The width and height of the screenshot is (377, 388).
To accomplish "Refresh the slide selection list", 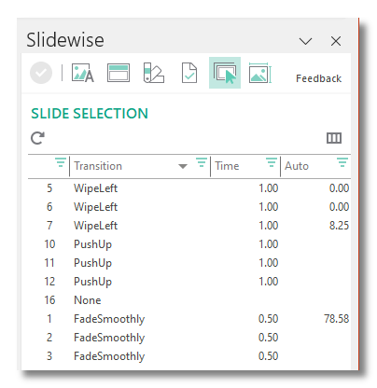I will [37, 138].
